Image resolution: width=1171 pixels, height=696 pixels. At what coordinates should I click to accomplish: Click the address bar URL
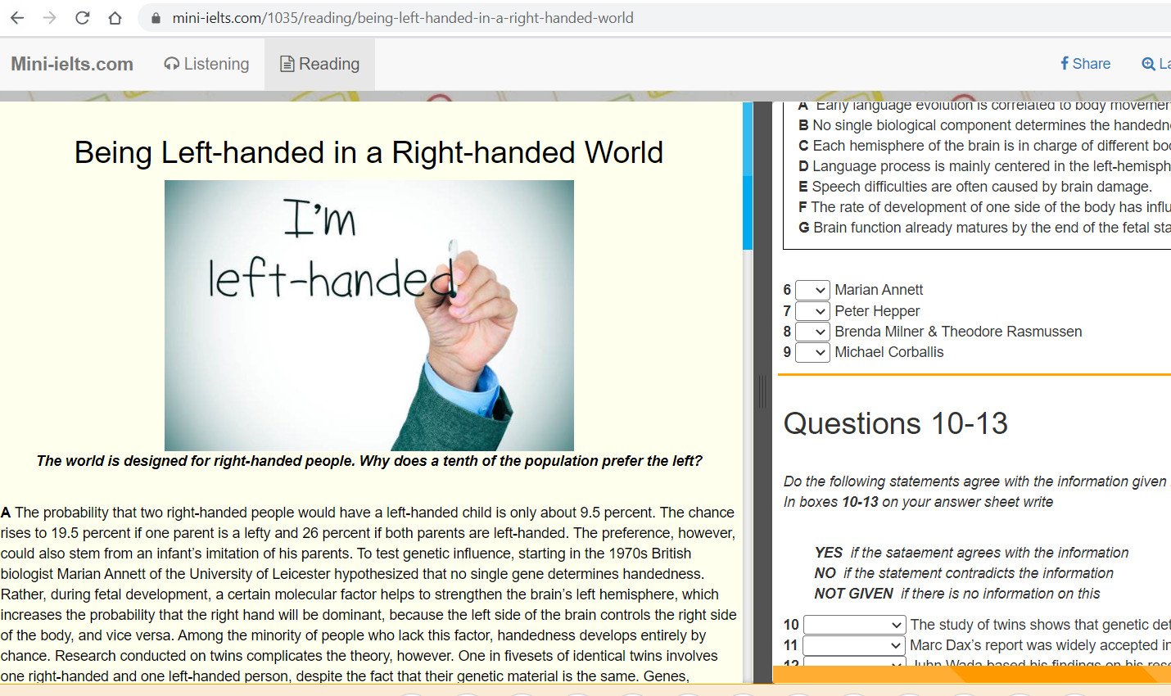pyautogui.click(x=403, y=18)
